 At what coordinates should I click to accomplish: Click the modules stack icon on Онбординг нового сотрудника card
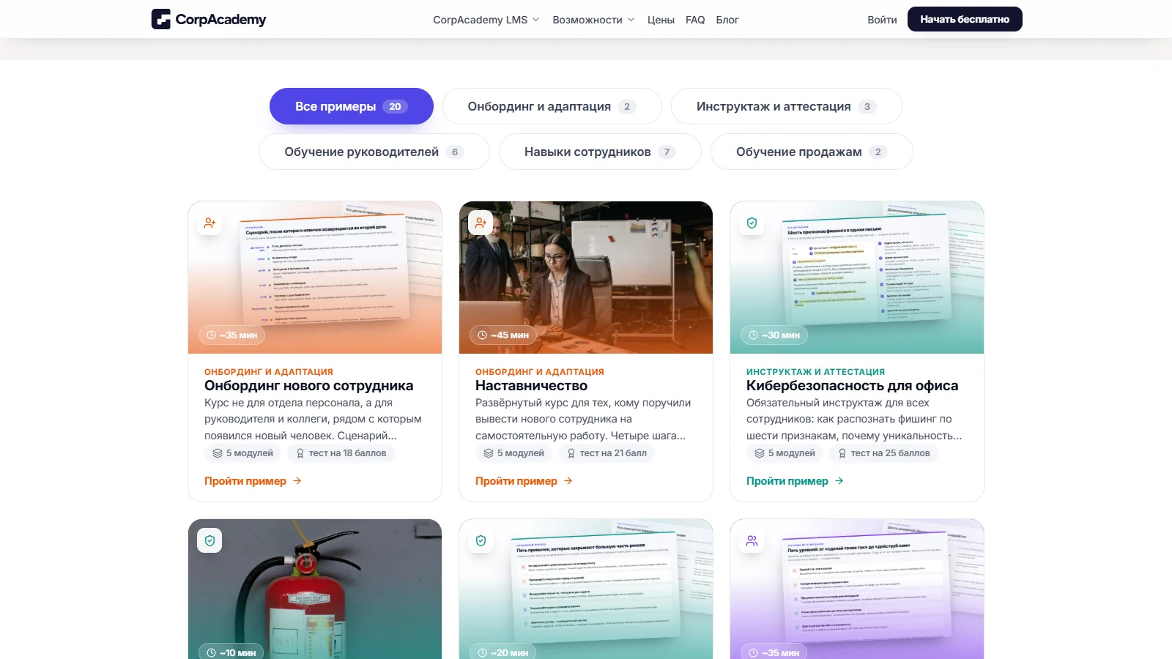click(218, 453)
